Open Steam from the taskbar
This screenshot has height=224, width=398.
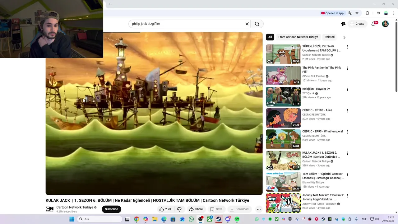click(x=219, y=219)
